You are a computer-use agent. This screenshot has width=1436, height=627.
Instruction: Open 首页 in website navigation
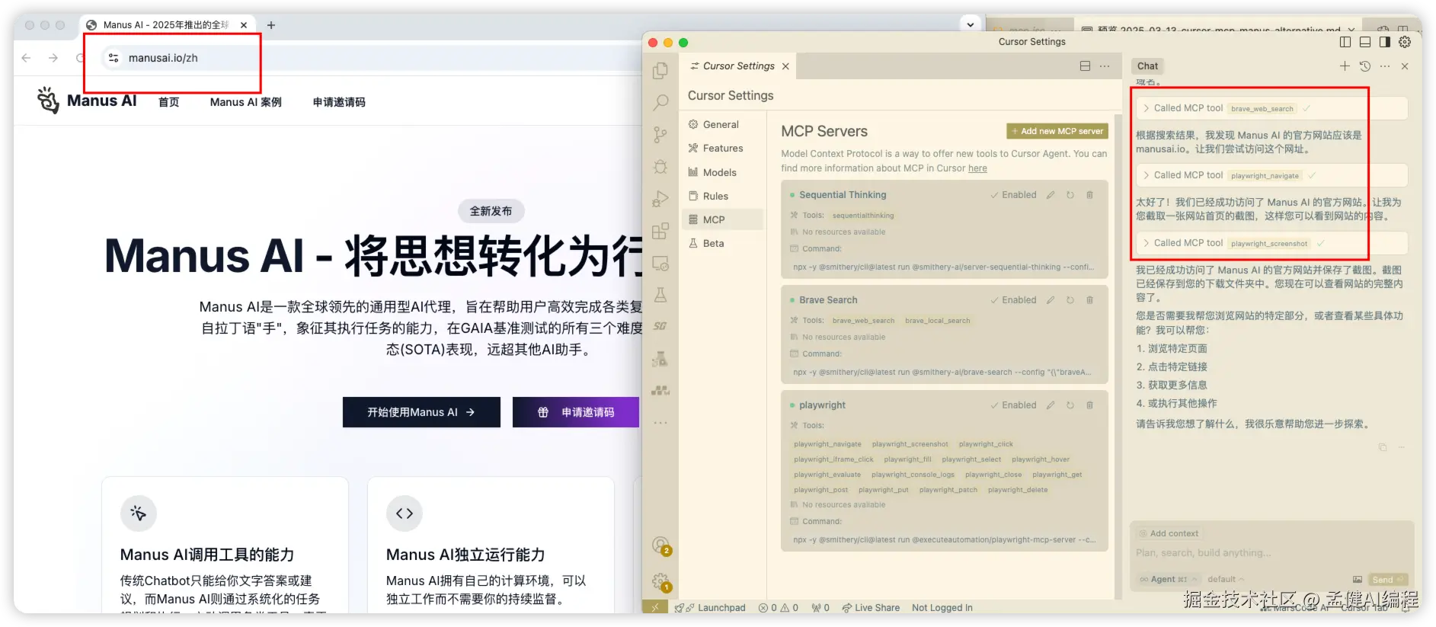coord(168,102)
